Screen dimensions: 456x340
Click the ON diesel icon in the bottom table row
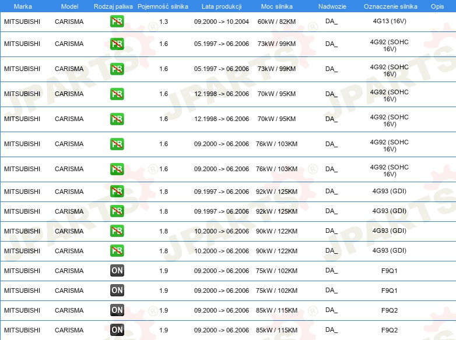[x=117, y=330]
